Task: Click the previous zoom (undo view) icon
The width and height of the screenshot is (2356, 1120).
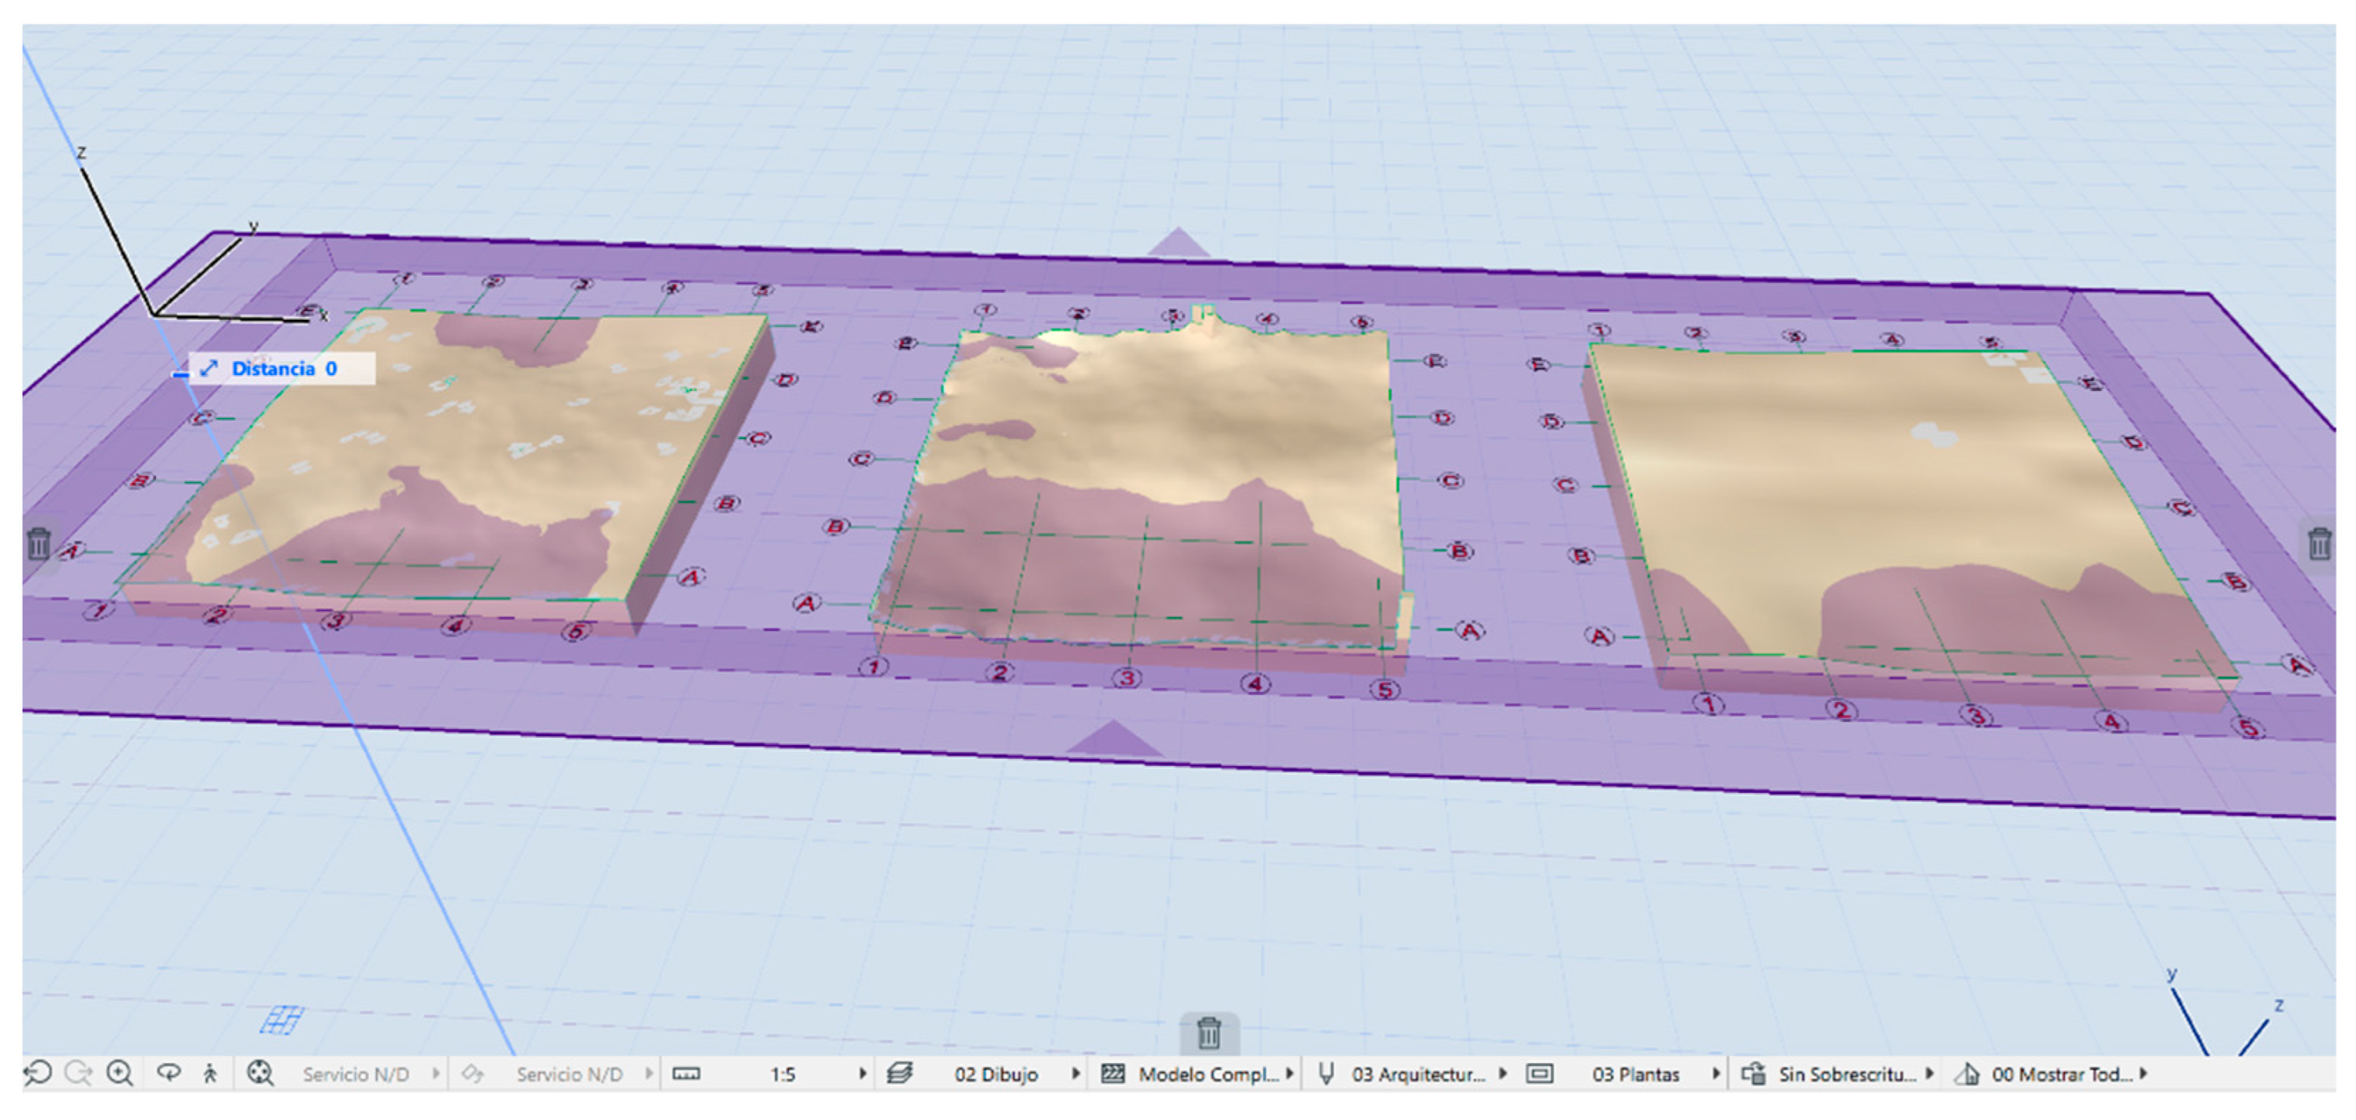Action: [38, 1073]
